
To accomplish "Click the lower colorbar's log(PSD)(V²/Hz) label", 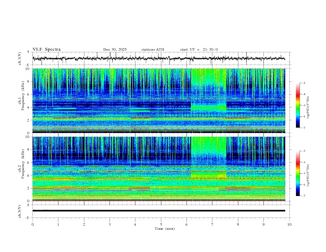I will [x=308, y=175].
